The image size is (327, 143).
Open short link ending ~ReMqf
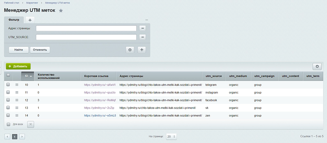pyautogui.click(x=100, y=100)
